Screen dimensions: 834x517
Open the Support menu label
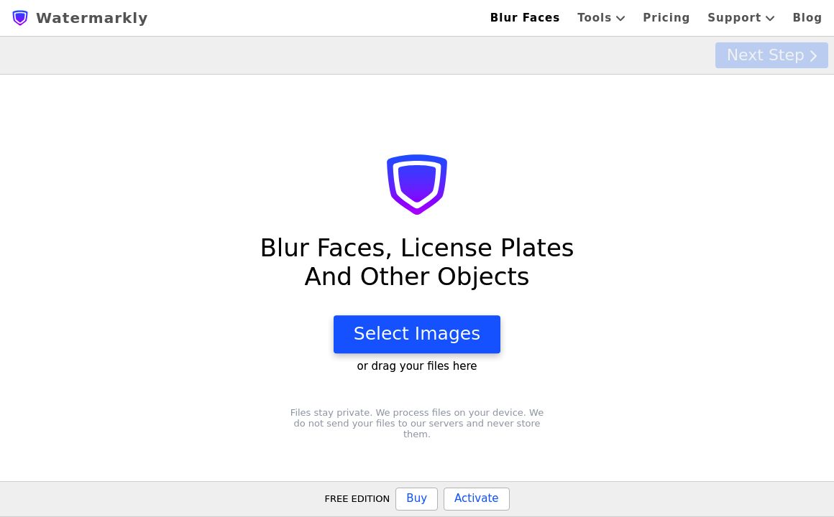point(734,18)
